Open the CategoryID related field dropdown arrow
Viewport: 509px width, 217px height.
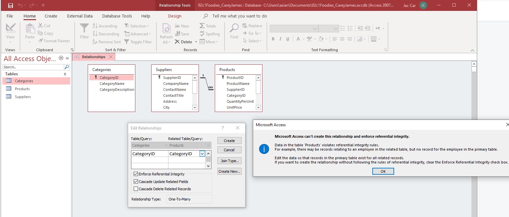pos(202,154)
